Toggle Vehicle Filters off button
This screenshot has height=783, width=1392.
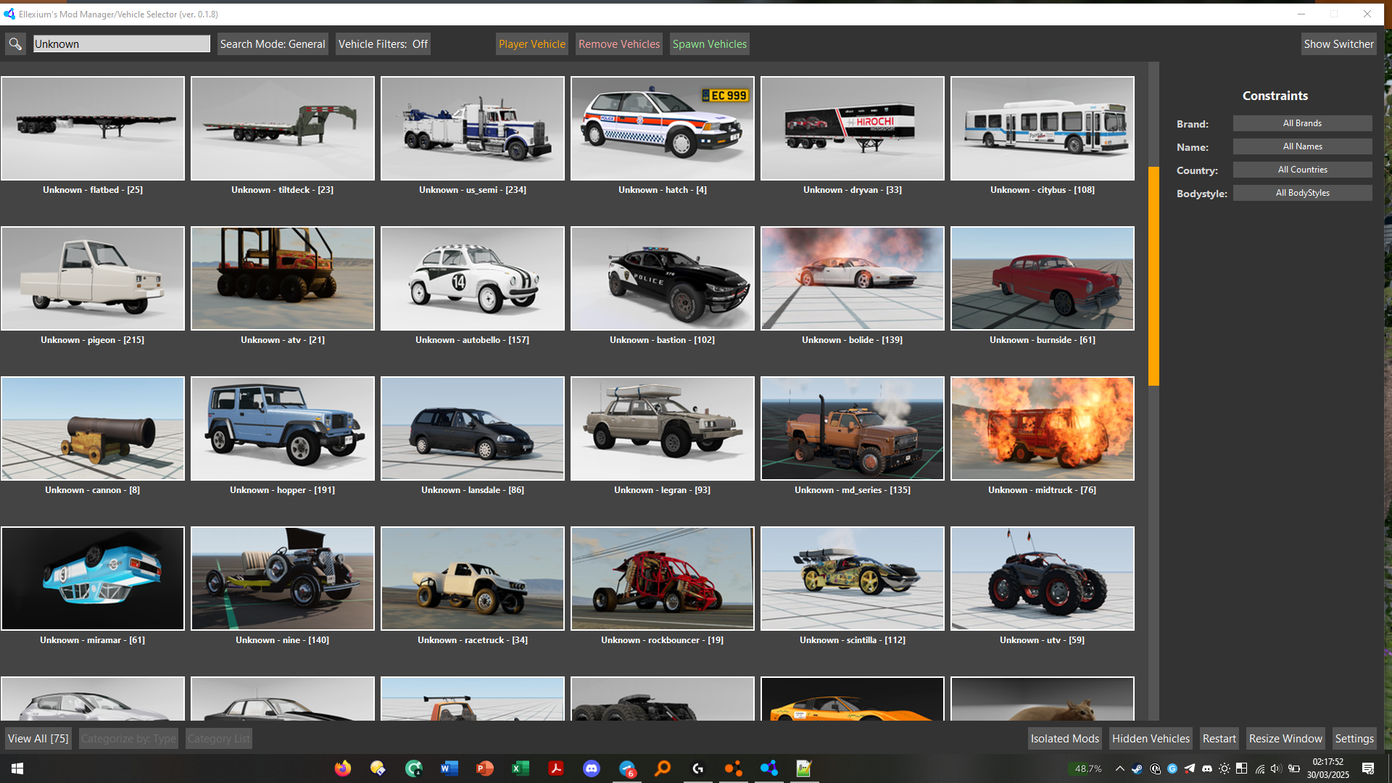click(383, 44)
